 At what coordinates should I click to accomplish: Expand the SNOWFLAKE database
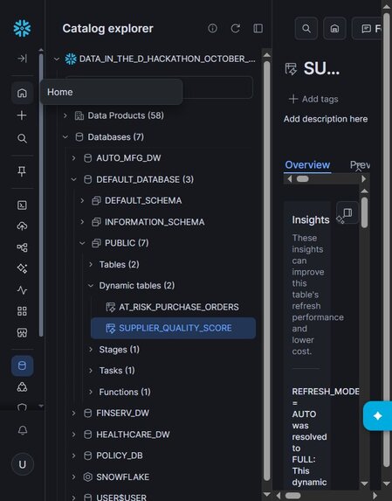pyautogui.click(x=73, y=477)
